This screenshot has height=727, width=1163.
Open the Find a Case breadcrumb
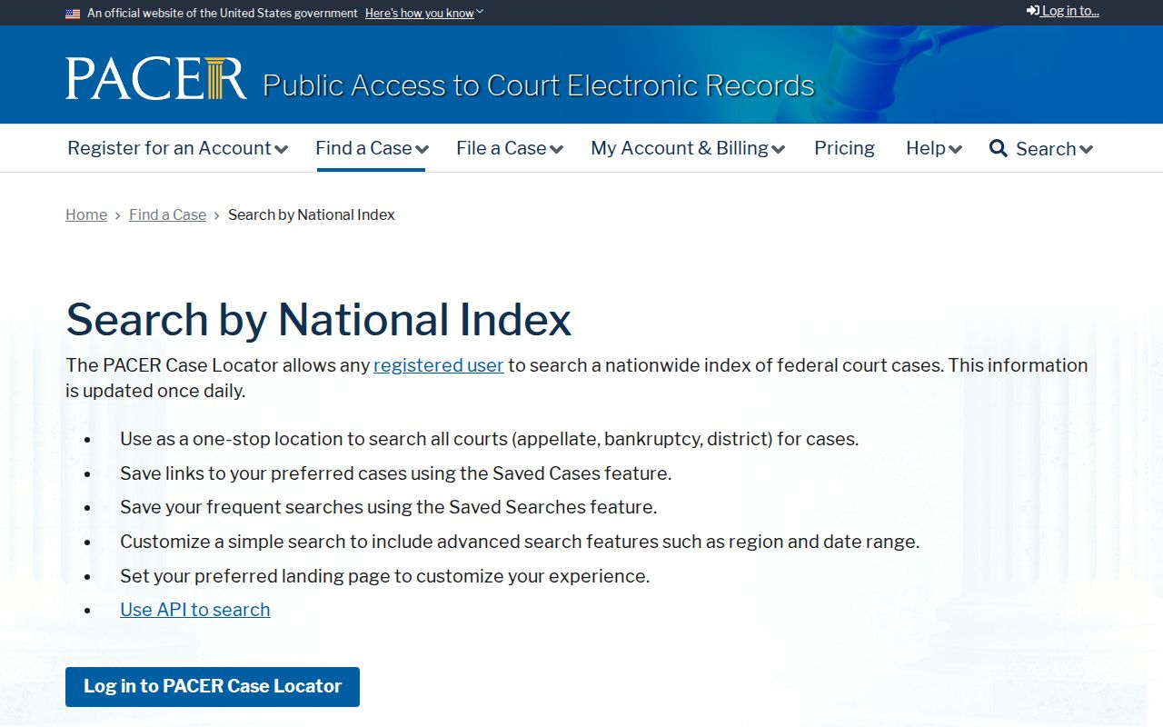click(x=167, y=214)
